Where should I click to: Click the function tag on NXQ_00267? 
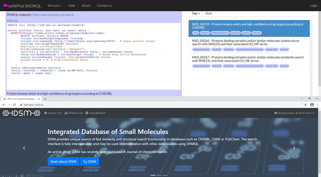[x=217, y=66]
